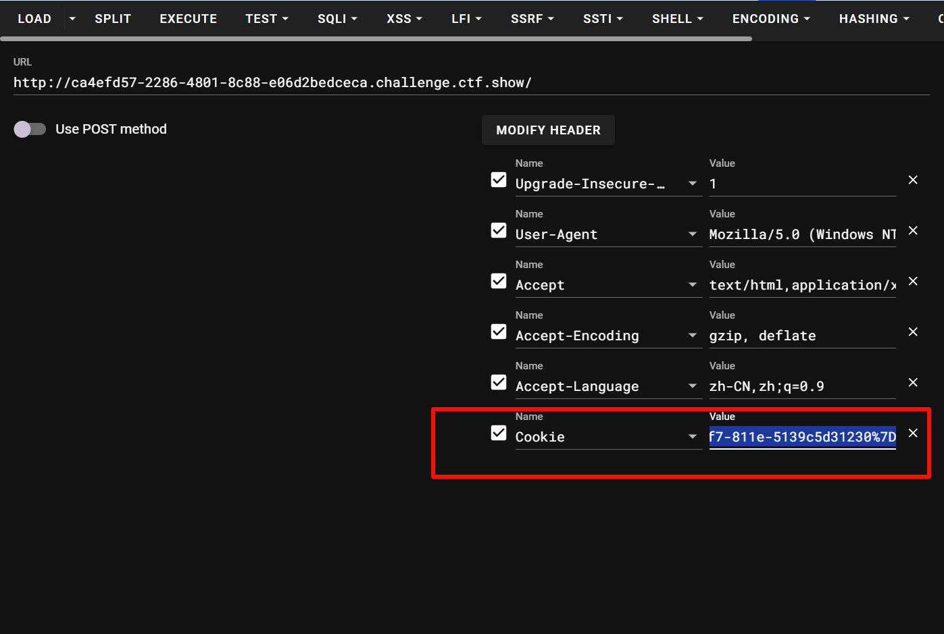Uncheck the Cookie header checkbox

[x=499, y=433]
